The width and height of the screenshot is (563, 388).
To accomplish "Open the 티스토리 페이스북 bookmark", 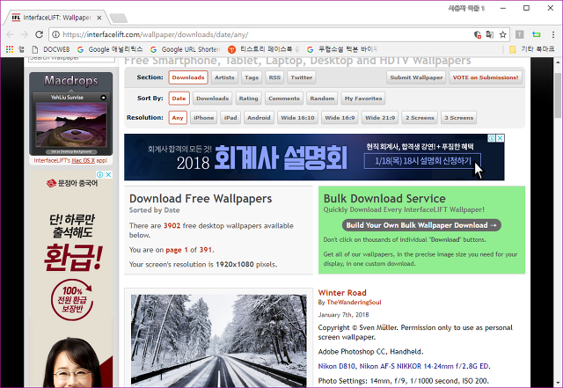I will pos(263,49).
